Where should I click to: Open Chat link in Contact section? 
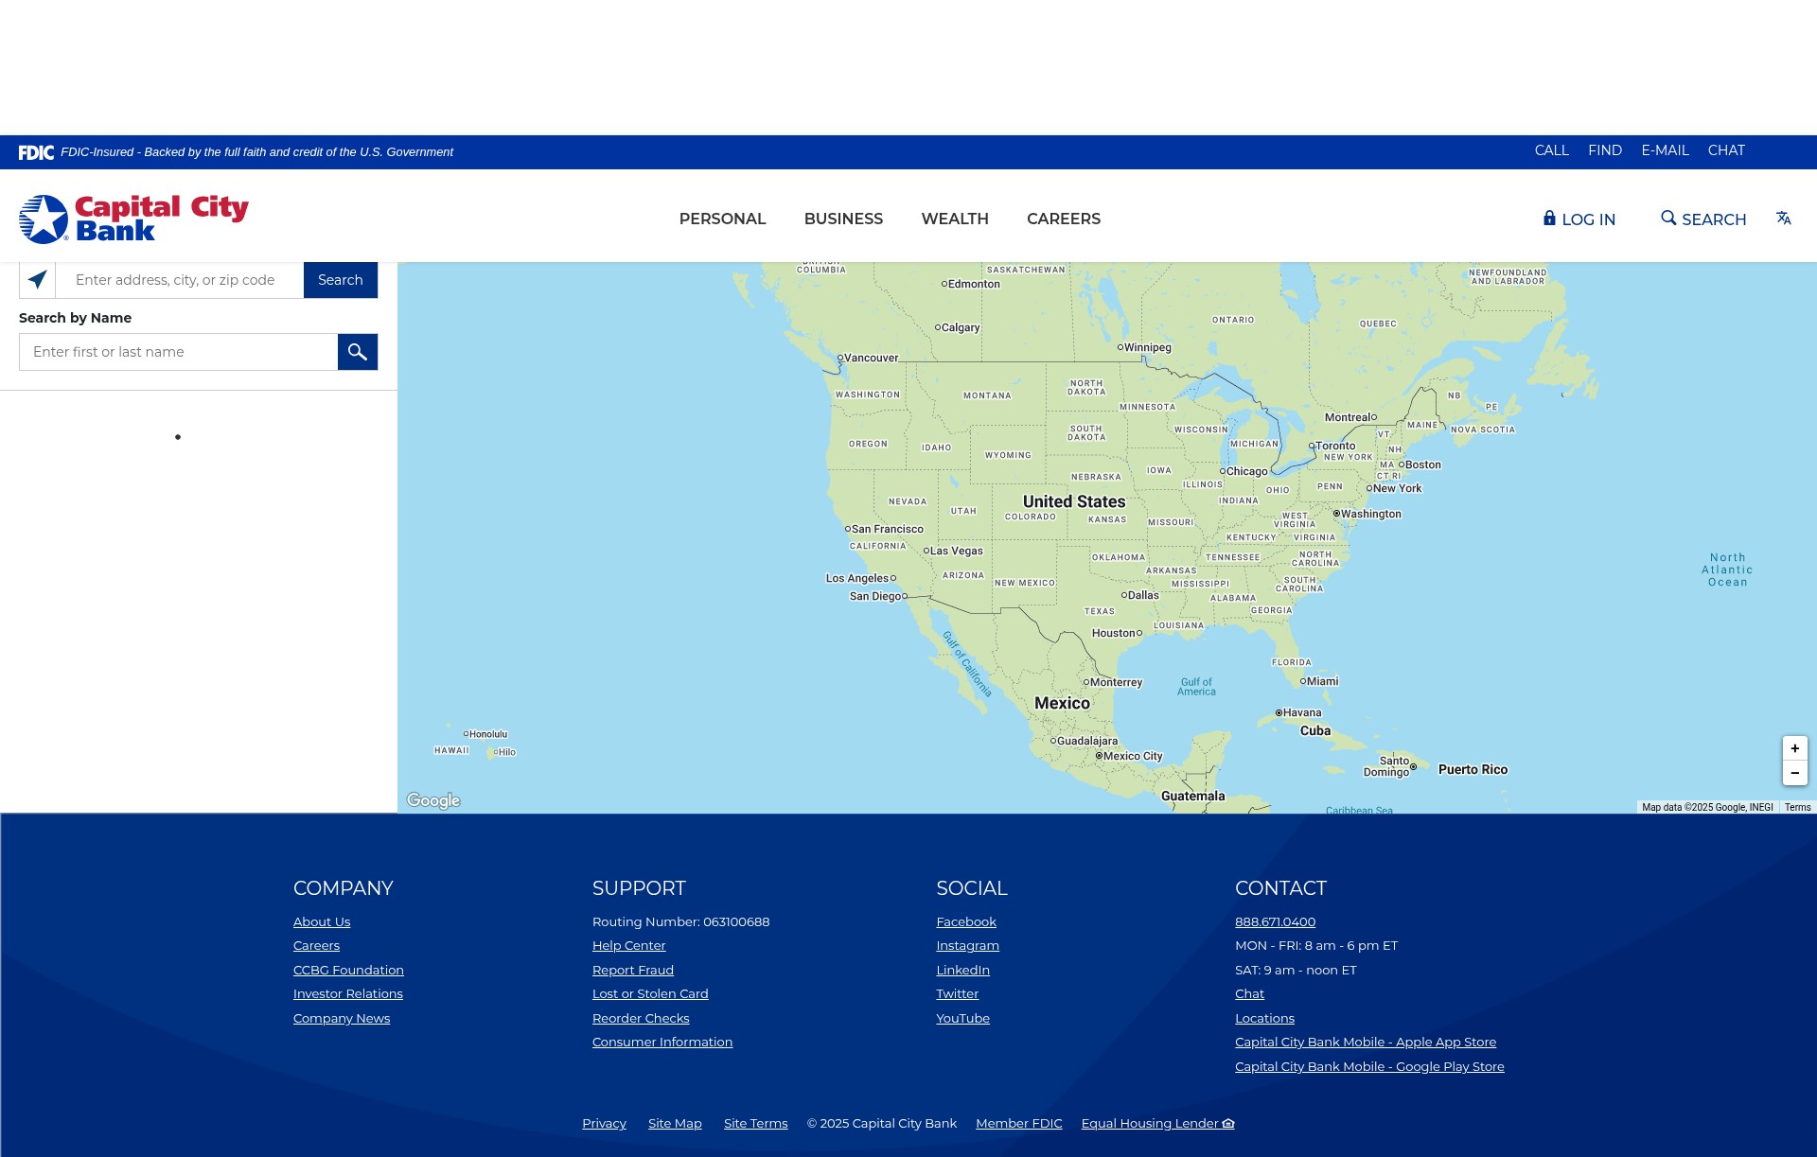1249,993
